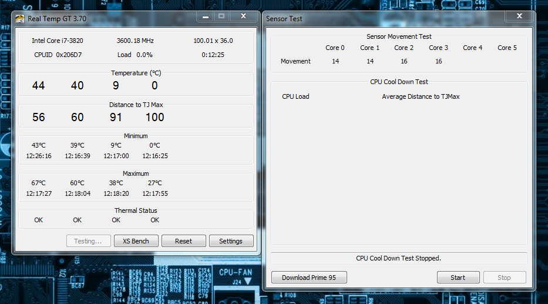Click the maximum 27°C value
548x304 pixels.
pos(155,183)
